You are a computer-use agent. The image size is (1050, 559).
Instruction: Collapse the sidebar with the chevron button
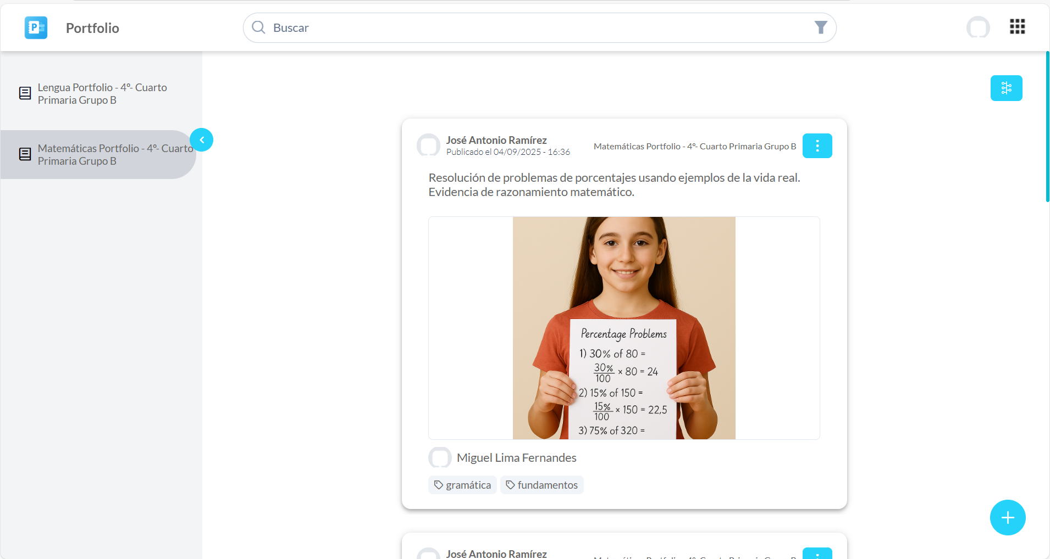click(x=202, y=140)
